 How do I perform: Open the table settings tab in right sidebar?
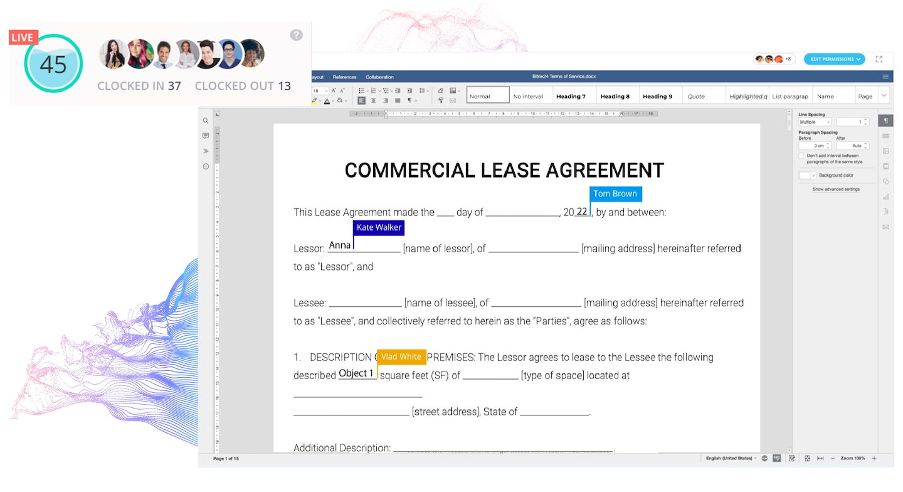tap(885, 136)
